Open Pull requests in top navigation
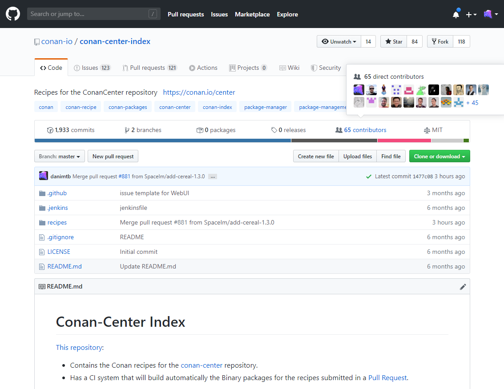The image size is (504, 389). pos(186,15)
